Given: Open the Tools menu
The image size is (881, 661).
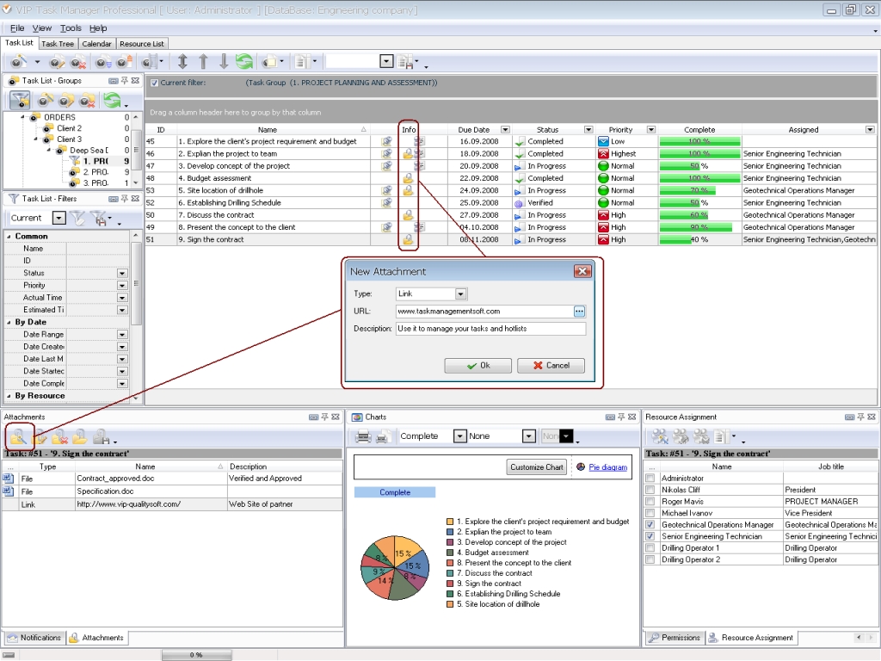Looking at the screenshot, I should coord(71,28).
